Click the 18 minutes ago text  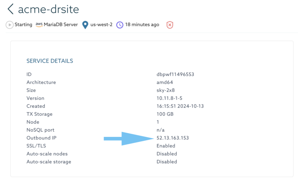(x=142, y=25)
